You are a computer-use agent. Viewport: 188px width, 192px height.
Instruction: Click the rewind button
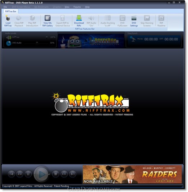pos(20,174)
